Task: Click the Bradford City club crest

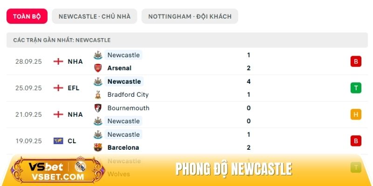Action: point(97,94)
